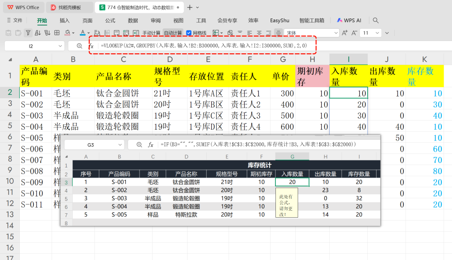Select the 期初库存 header cell

coord(313,76)
